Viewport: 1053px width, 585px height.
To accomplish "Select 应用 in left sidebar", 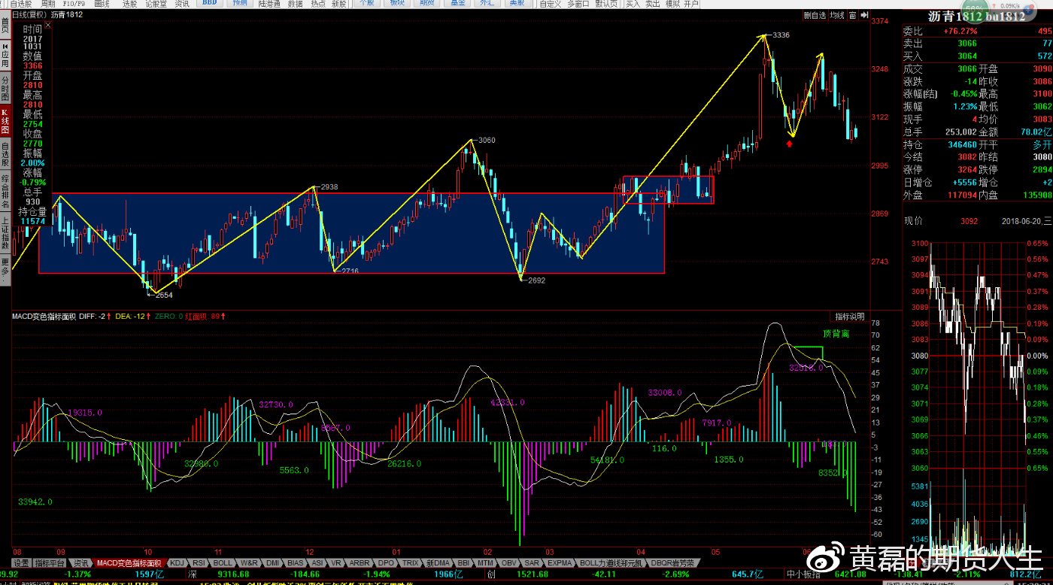I will click(x=5, y=55).
